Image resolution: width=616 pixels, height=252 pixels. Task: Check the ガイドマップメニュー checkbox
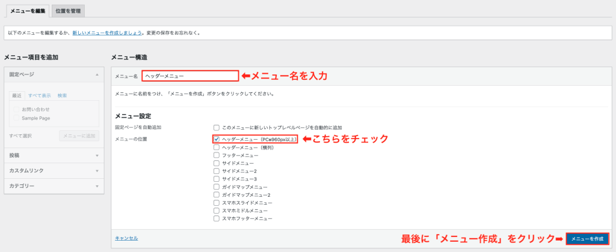pos(217,187)
